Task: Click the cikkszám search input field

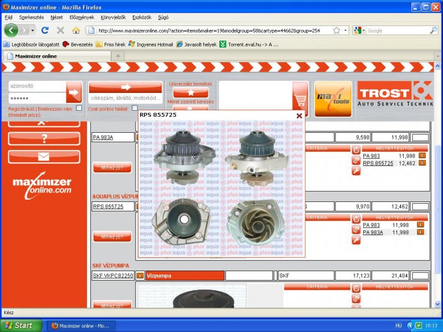Action: [x=126, y=98]
